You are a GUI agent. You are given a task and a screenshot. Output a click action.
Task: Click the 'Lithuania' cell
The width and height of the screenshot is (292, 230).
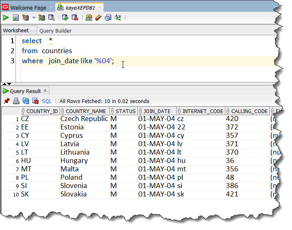[x=84, y=152]
